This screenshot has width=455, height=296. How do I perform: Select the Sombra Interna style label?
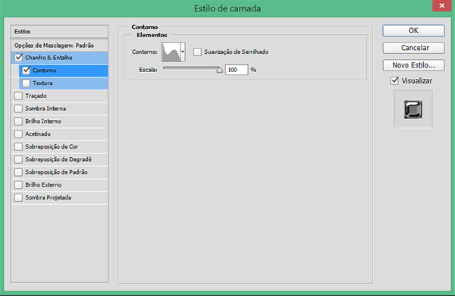(45, 109)
